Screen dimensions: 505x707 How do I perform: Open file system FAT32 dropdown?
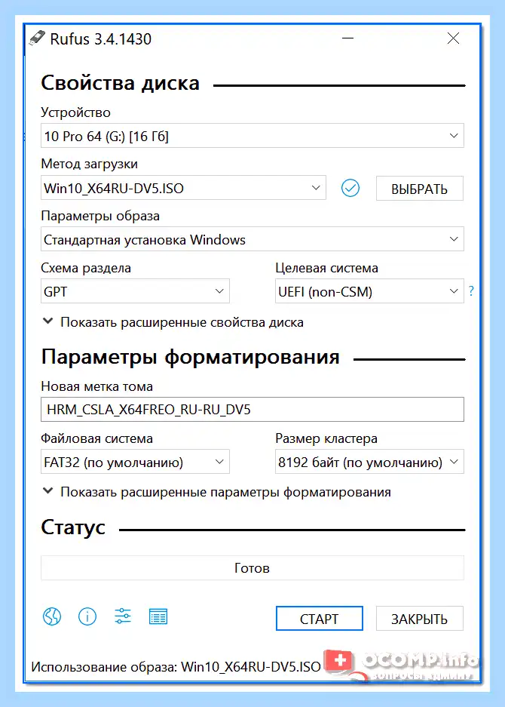135,462
